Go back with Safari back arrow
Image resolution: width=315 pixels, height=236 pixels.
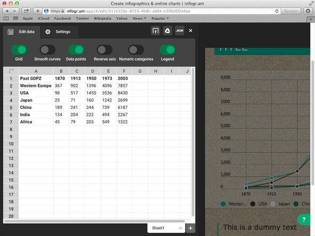7,11
